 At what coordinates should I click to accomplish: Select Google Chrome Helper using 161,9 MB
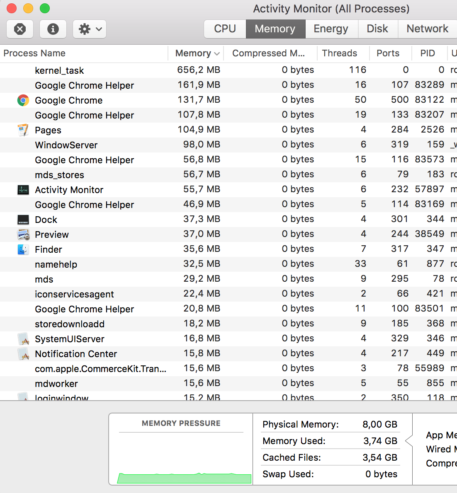pos(84,85)
